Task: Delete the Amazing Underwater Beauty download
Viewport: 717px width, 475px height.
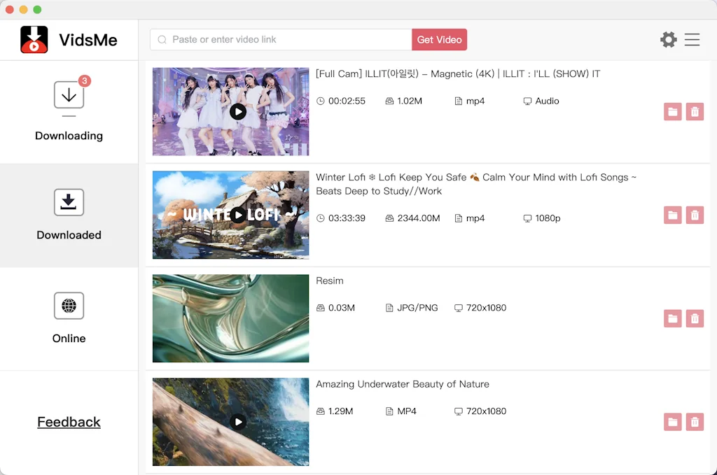Action: tap(695, 422)
